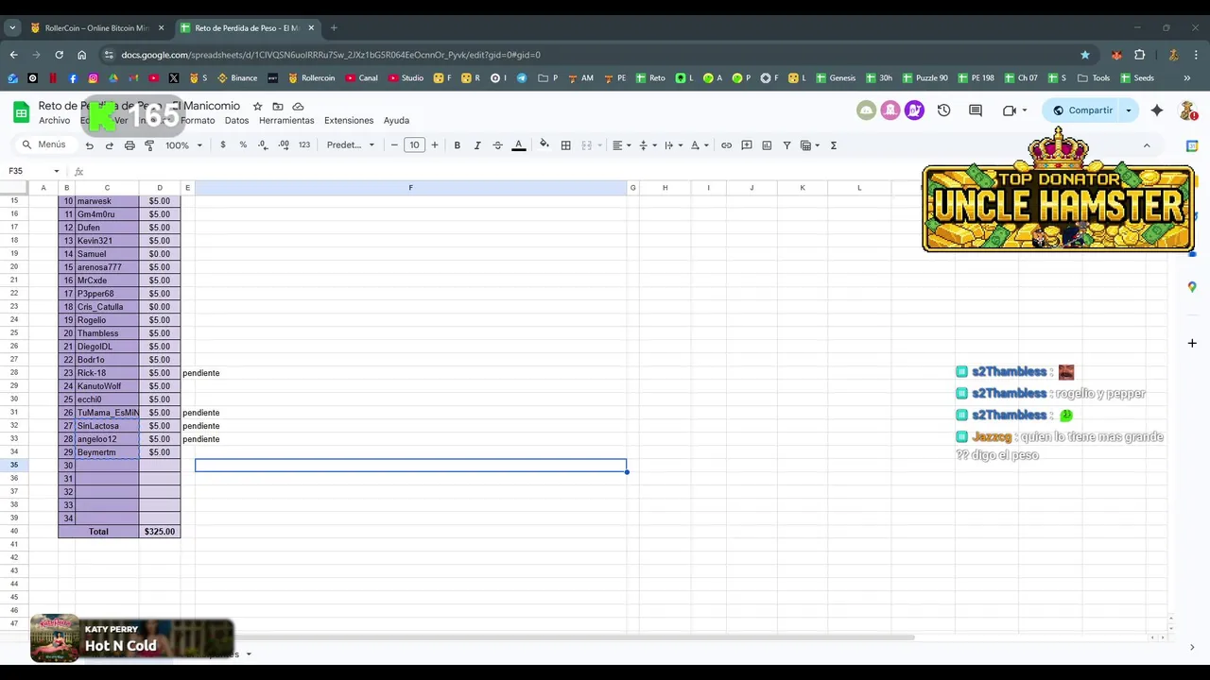Viewport: 1210px width, 680px height.
Task: Open the zoom 100% dropdown
Action: pyautogui.click(x=183, y=145)
